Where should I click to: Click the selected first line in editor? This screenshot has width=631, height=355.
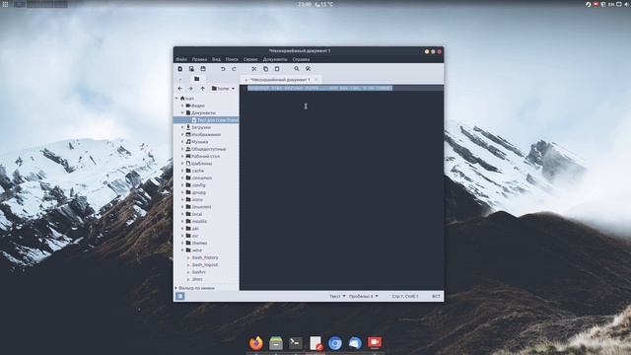click(319, 88)
